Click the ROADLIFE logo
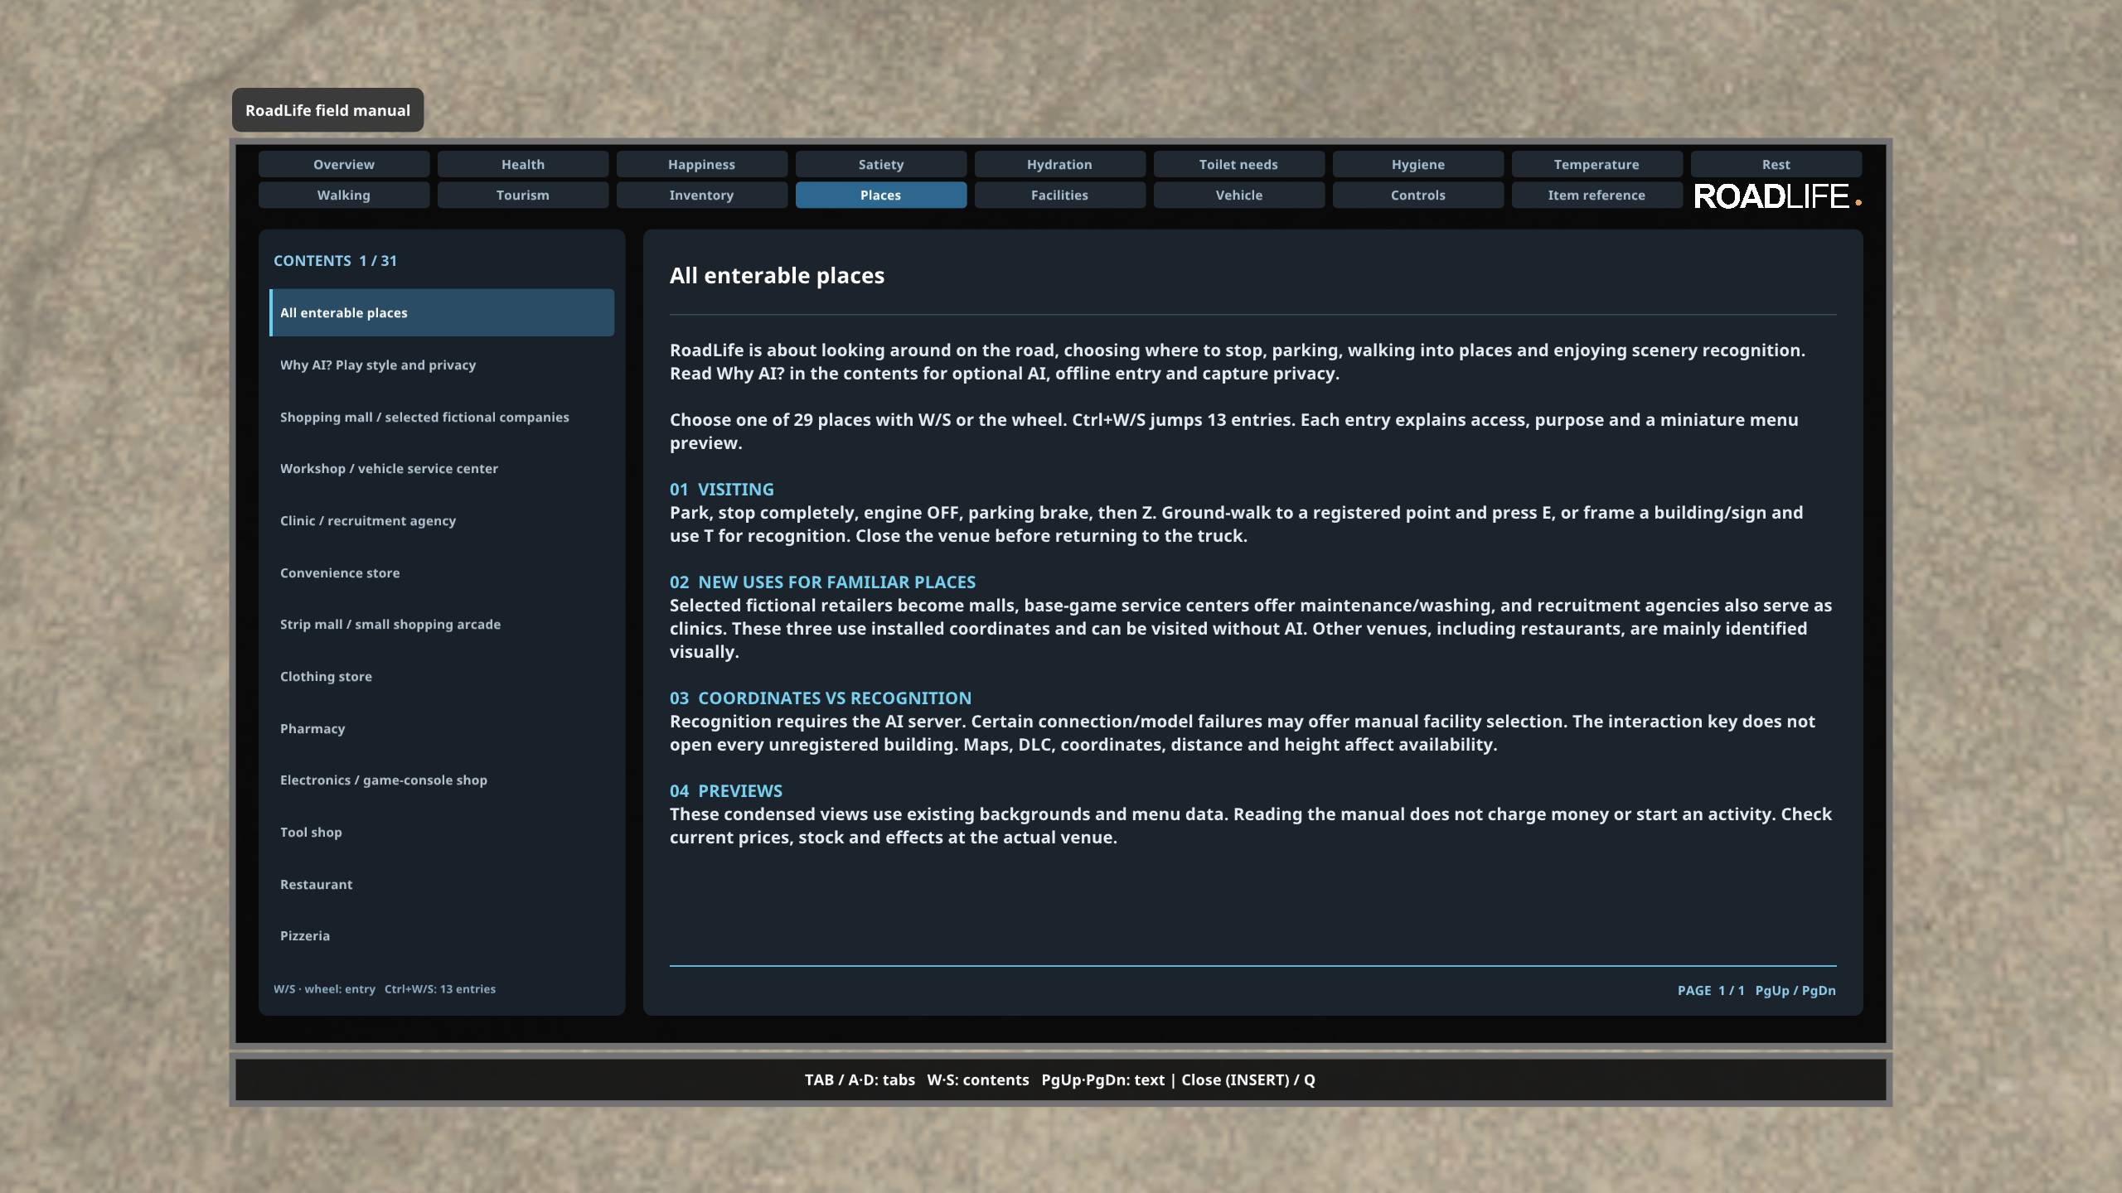 coord(1777,196)
